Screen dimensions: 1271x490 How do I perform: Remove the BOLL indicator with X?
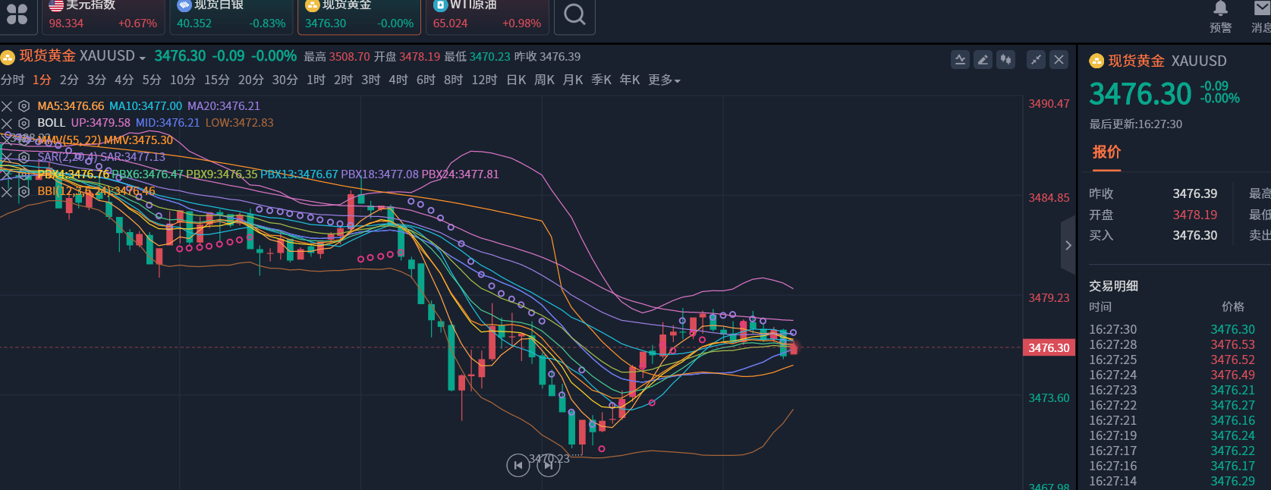[x=7, y=123]
